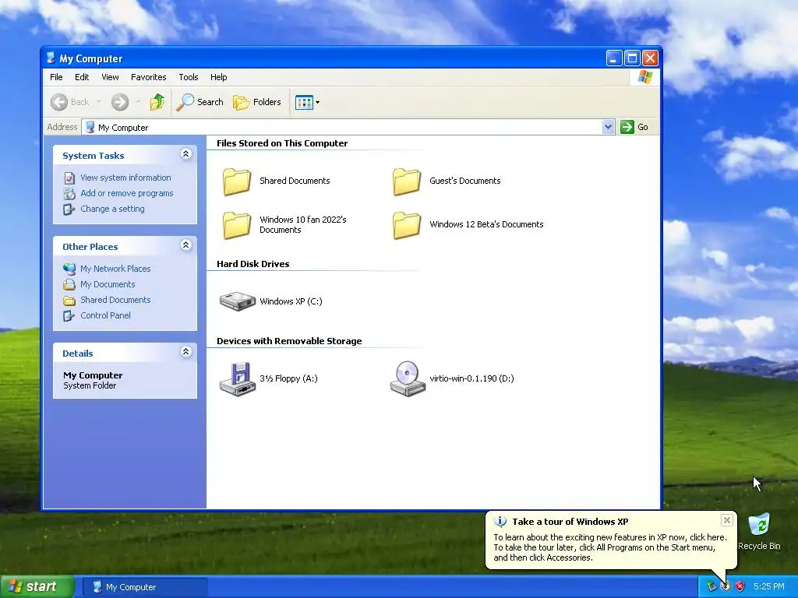Click View system information link

[x=125, y=178]
